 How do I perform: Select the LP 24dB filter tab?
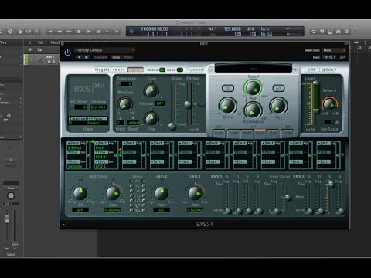click(233, 133)
